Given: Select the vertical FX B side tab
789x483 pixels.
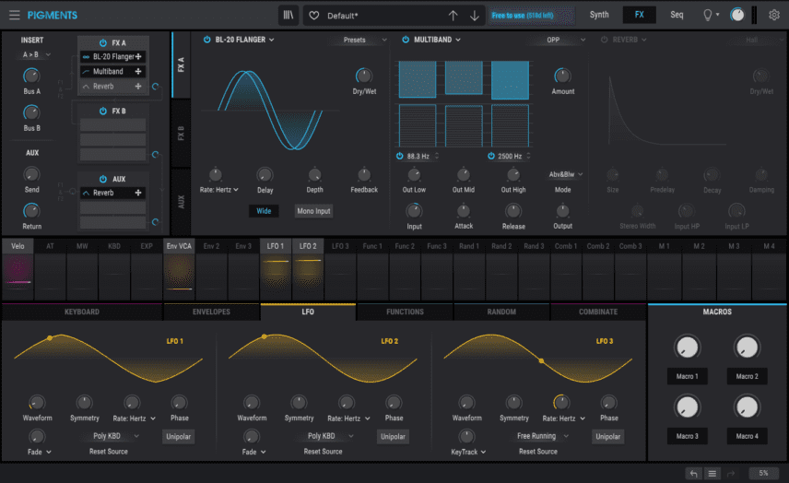Looking at the screenshot, I should 182,134.
